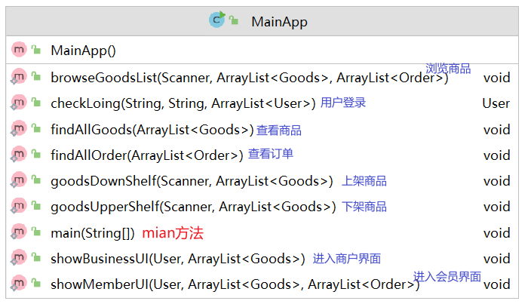
Task: Select the showMemberUI method entry
Action: (235, 285)
